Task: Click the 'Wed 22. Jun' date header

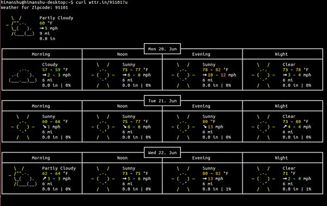Action: pyautogui.click(x=162, y=152)
